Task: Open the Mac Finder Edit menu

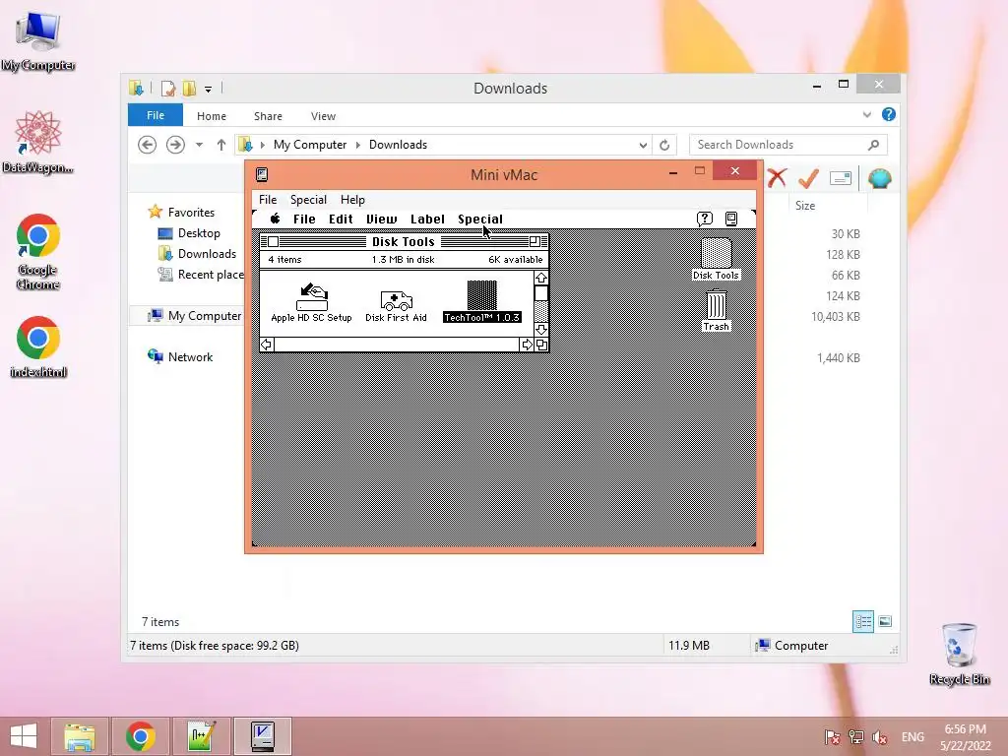Action: (341, 219)
